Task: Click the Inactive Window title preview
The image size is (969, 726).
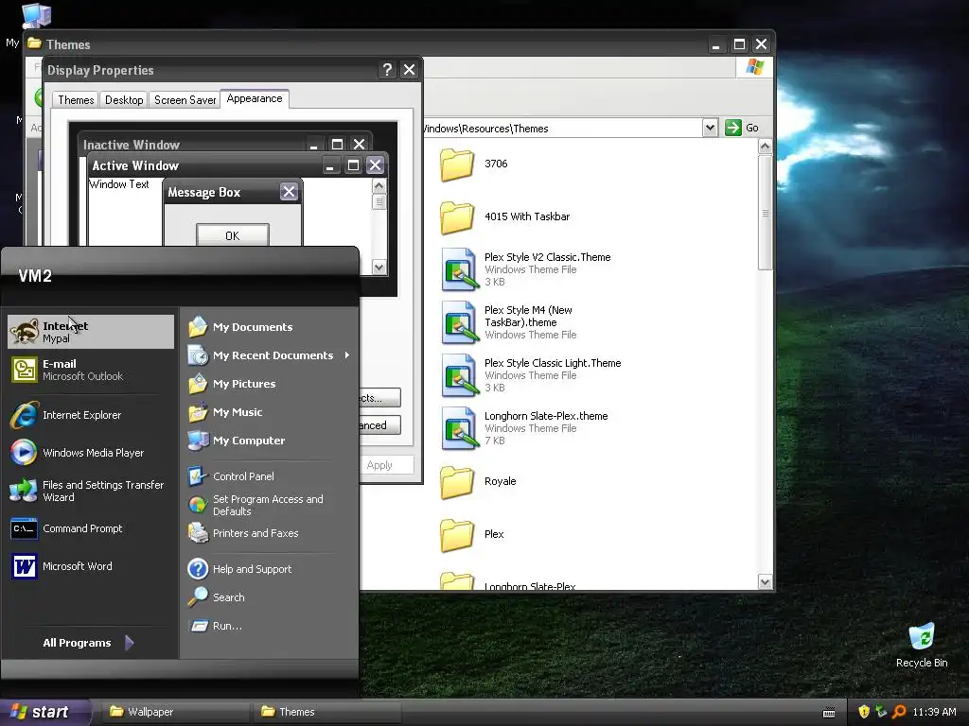Action: 131,145
